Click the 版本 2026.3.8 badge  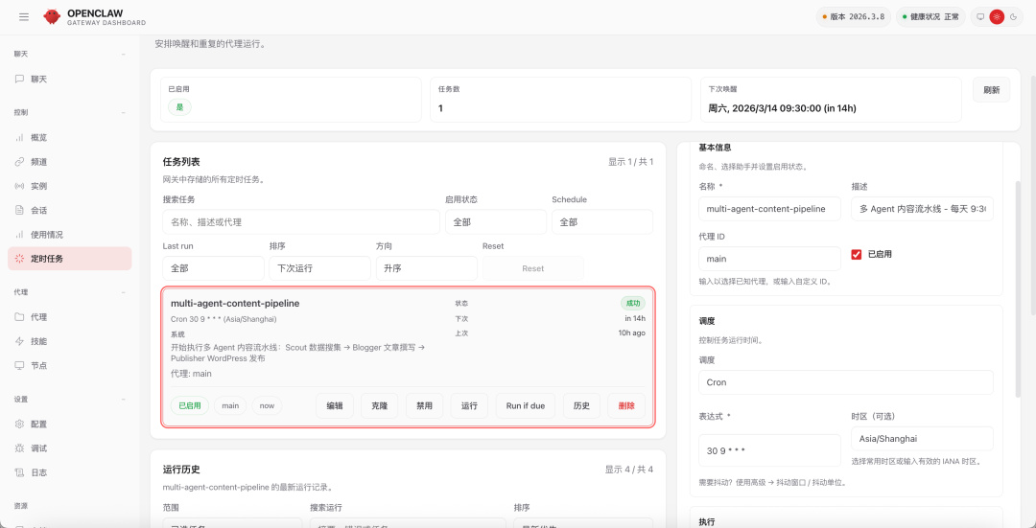853,17
